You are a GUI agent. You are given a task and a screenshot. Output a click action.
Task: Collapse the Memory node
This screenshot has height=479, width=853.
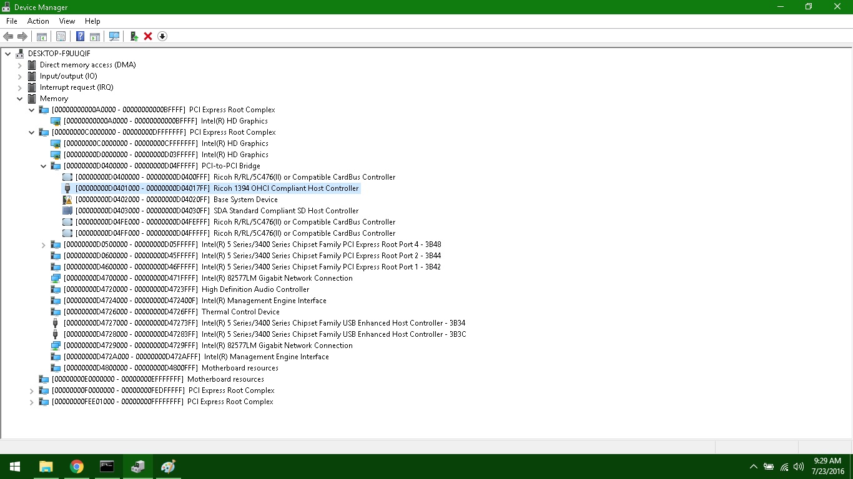pyautogui.click(x=20, y=99)
